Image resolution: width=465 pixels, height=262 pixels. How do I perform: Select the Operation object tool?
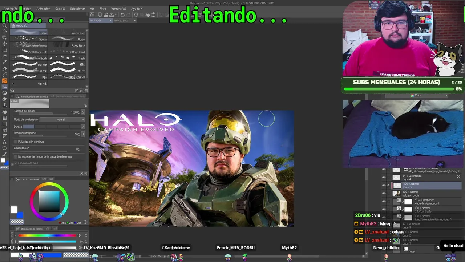click(x=5, y=37)
